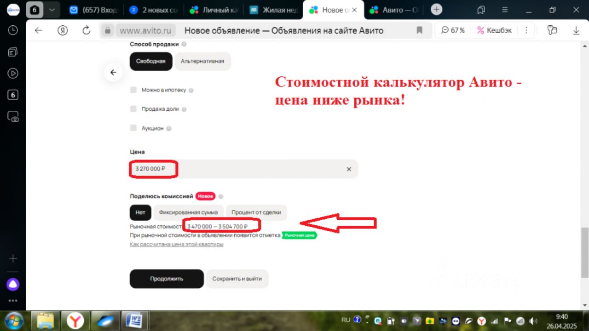Image resolution: width=589 pixels, height=331 pixels.
Task: Open the volume speaker icon in tray
Action: click(533, 320)
